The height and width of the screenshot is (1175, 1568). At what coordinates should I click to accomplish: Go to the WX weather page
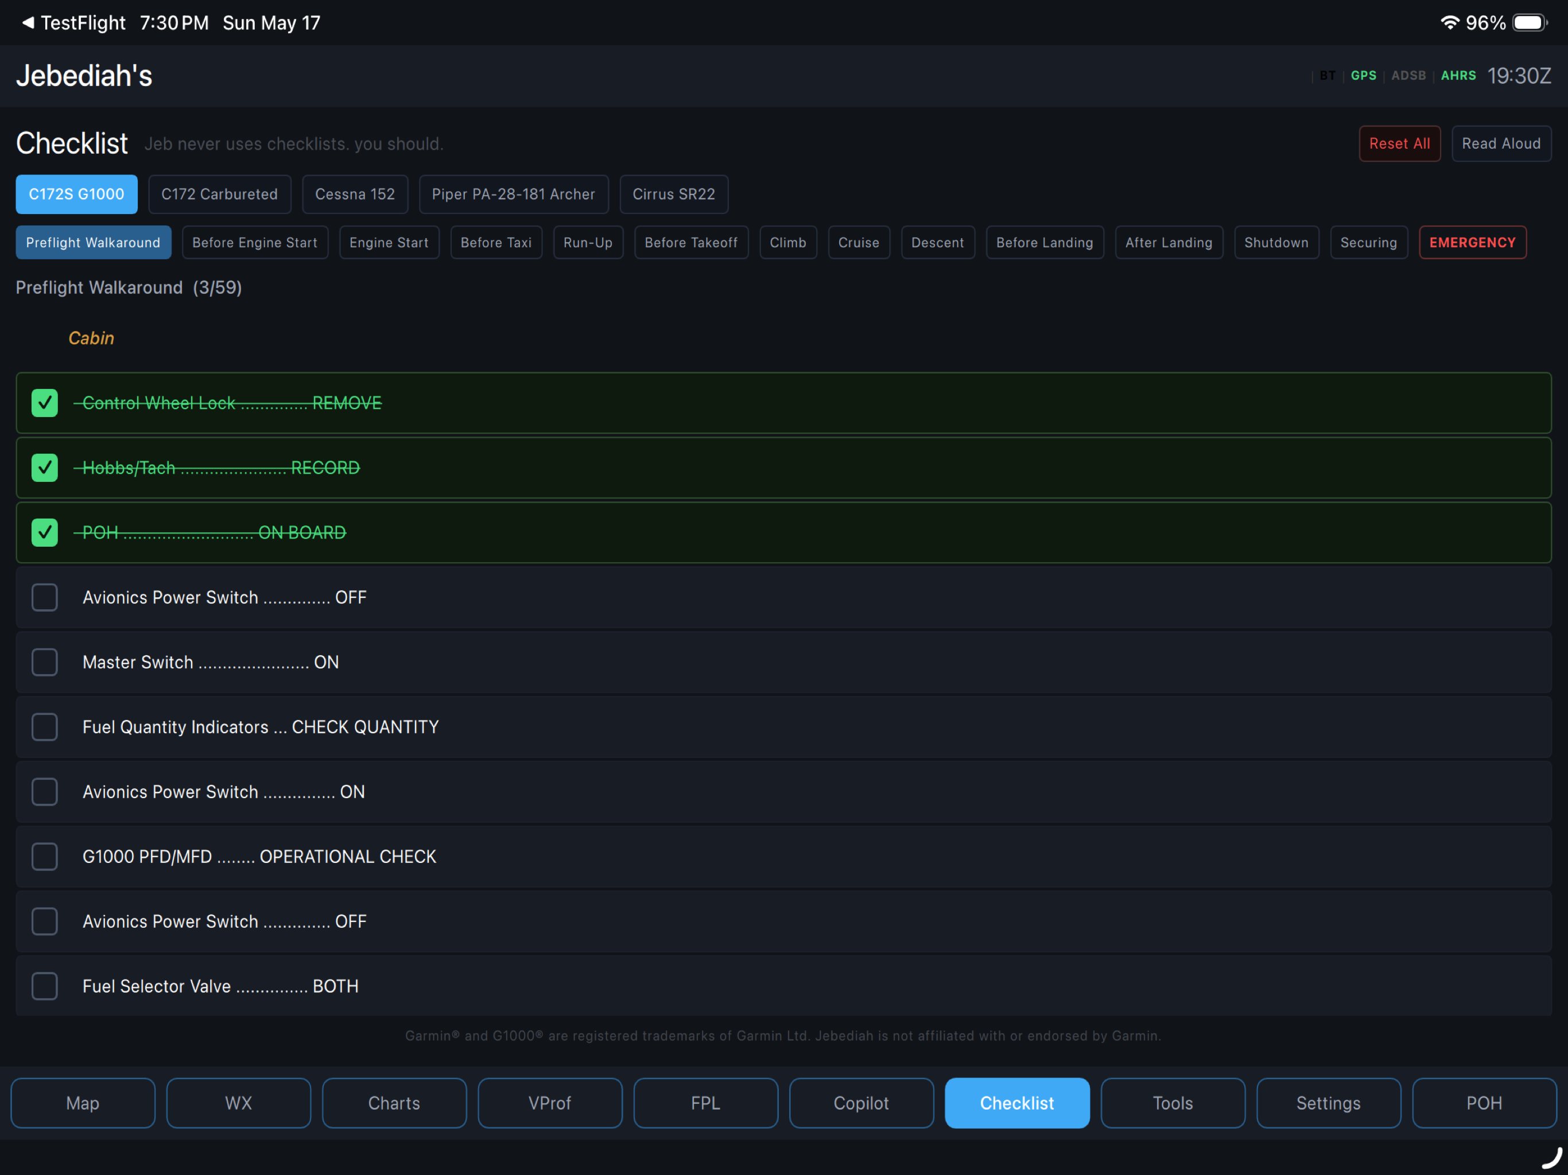click(239, 1103)
